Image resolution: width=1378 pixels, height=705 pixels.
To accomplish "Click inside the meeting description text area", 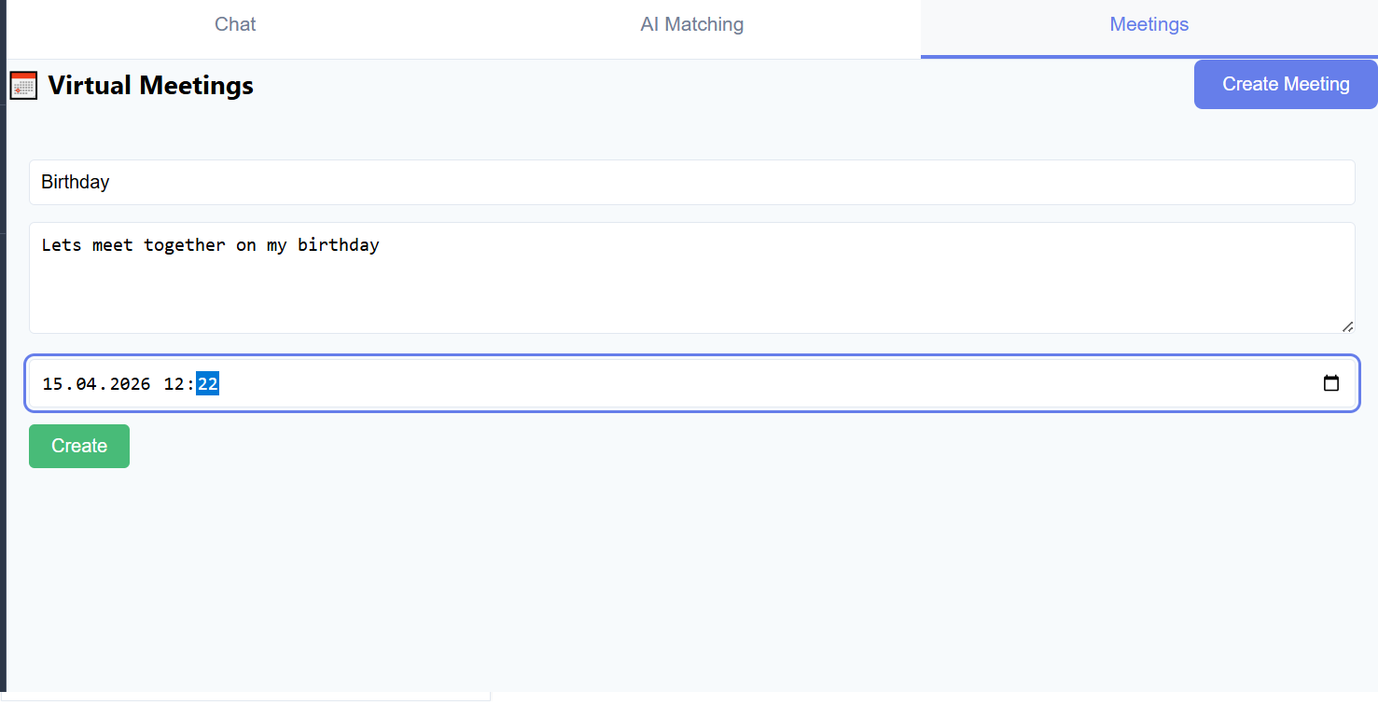I will [692, 278].
